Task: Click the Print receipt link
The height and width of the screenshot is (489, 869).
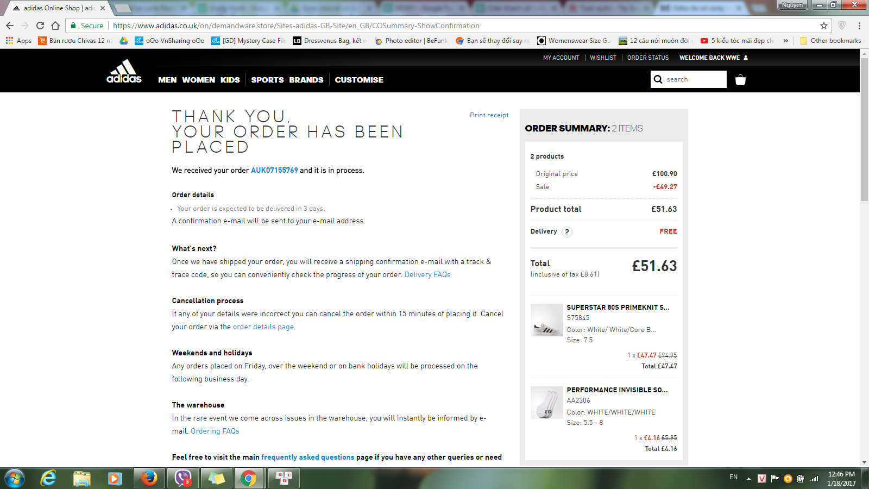Action: point(489,115)
